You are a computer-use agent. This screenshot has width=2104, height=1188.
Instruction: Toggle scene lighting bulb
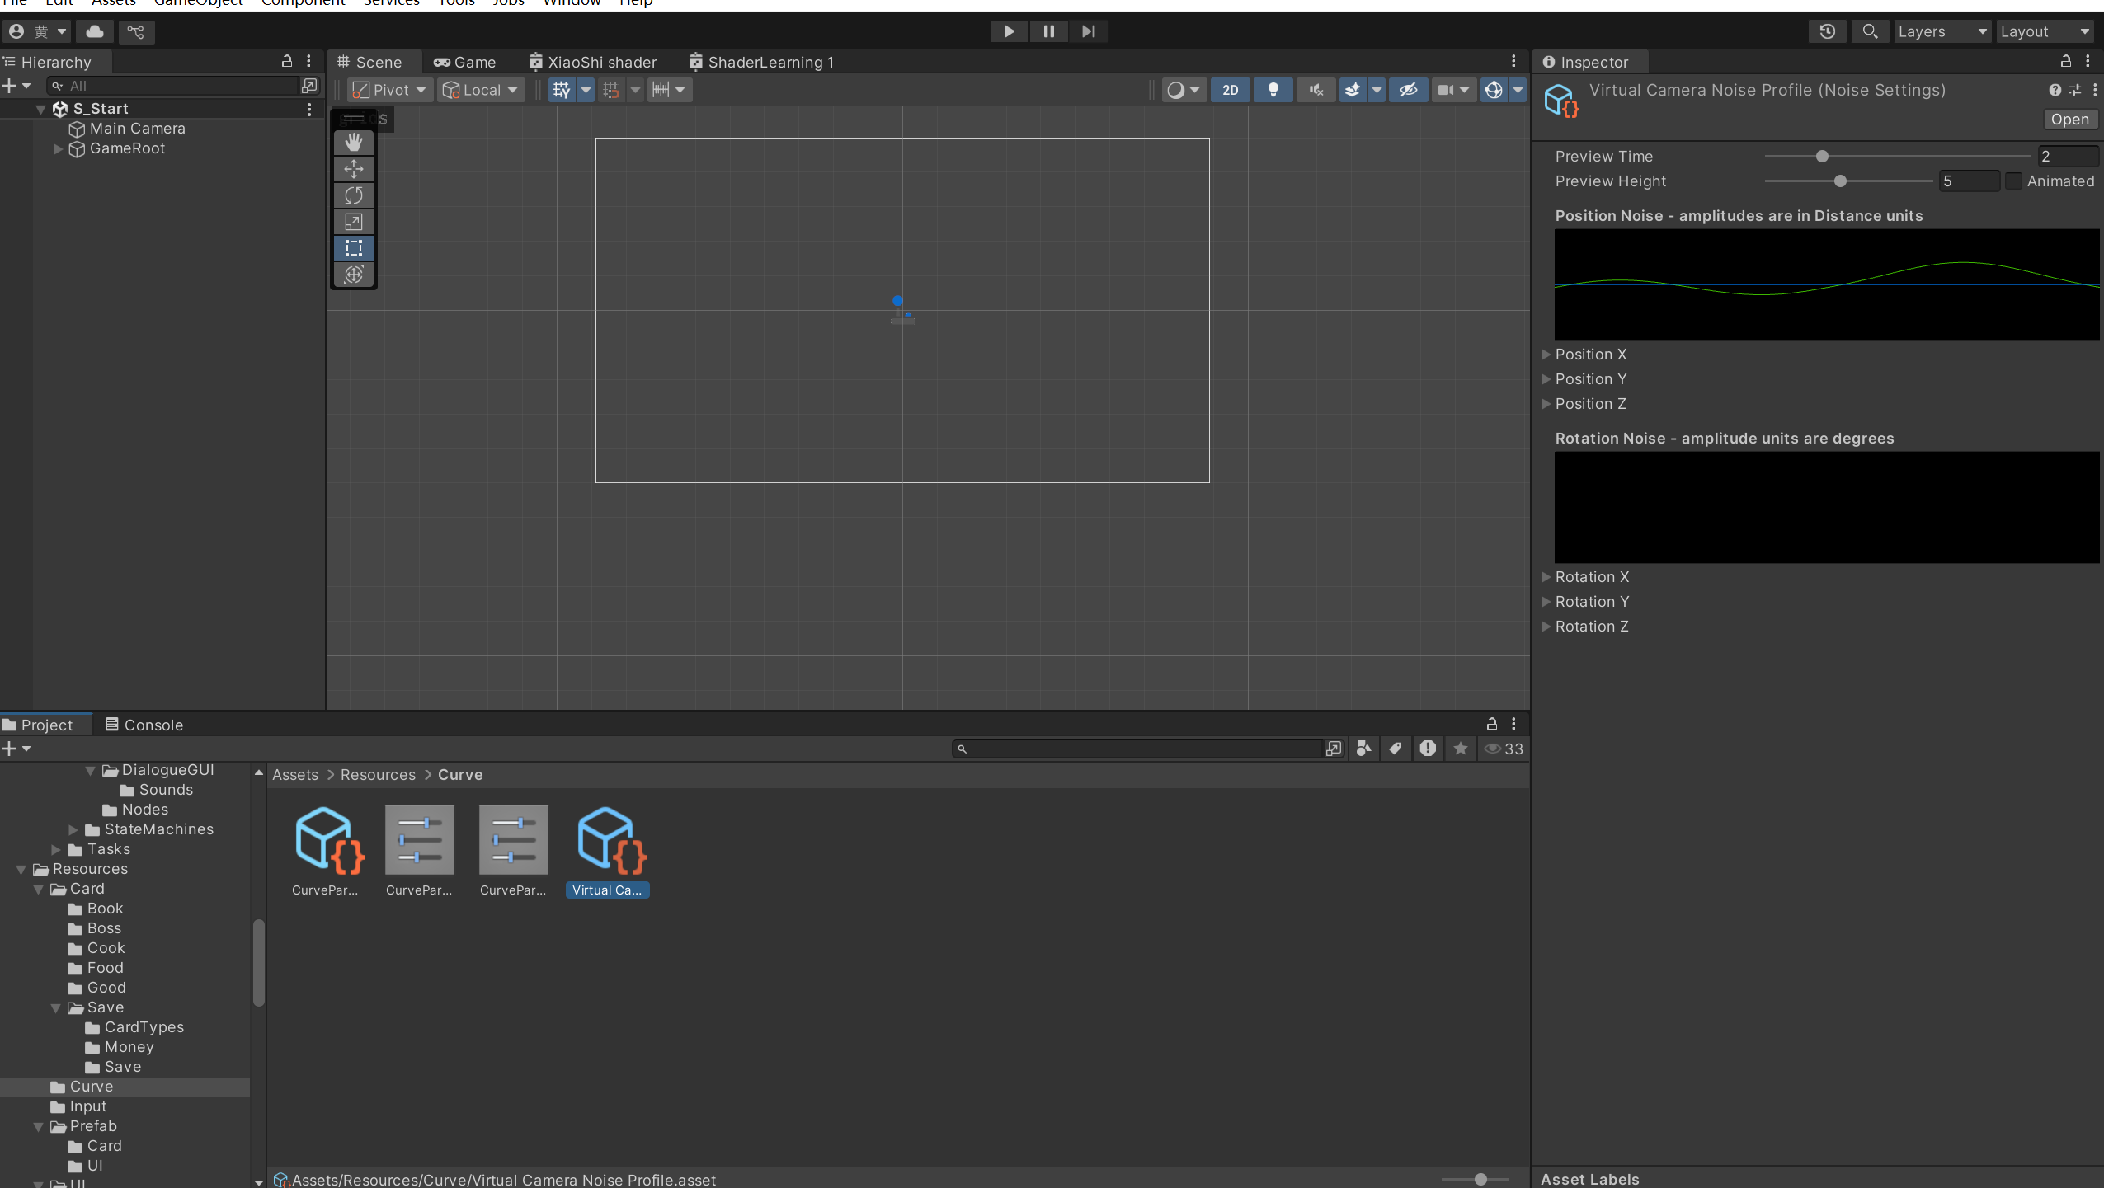point(1273,90)
